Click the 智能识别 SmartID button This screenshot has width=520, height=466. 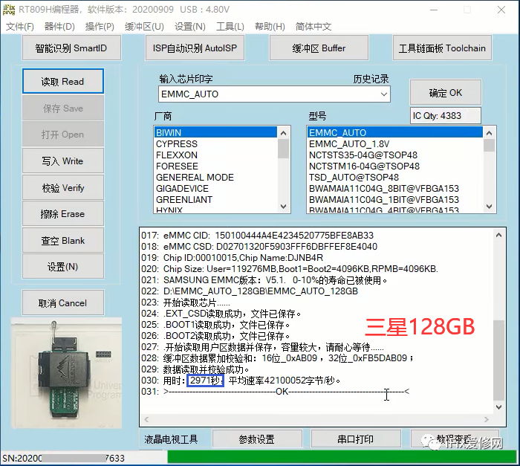click(x=71, y=48)
